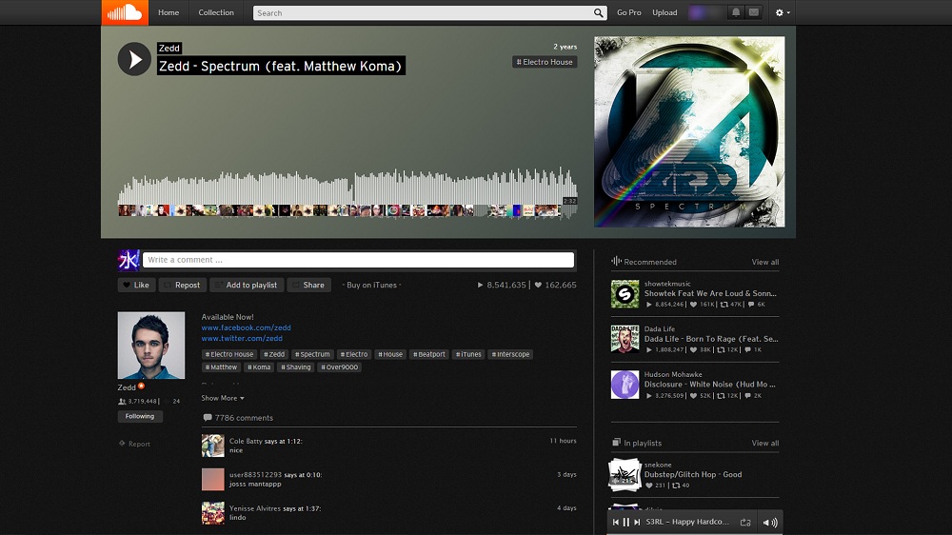
Task: Open the Collection page
Action: [215, 12]
